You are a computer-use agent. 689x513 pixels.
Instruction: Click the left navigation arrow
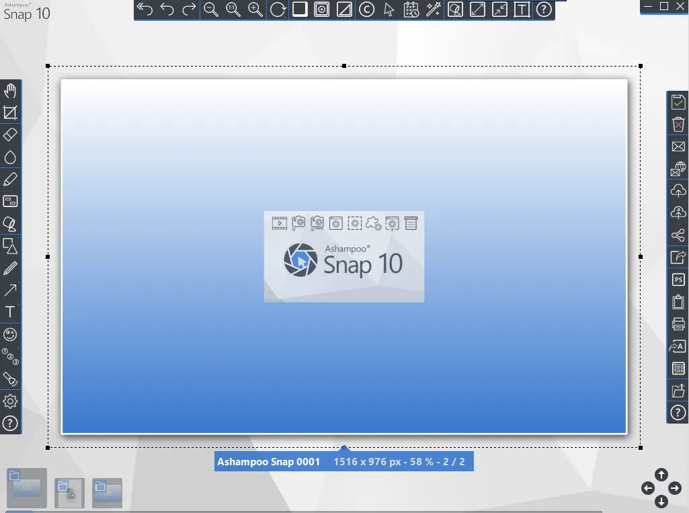tap(648, 488)
